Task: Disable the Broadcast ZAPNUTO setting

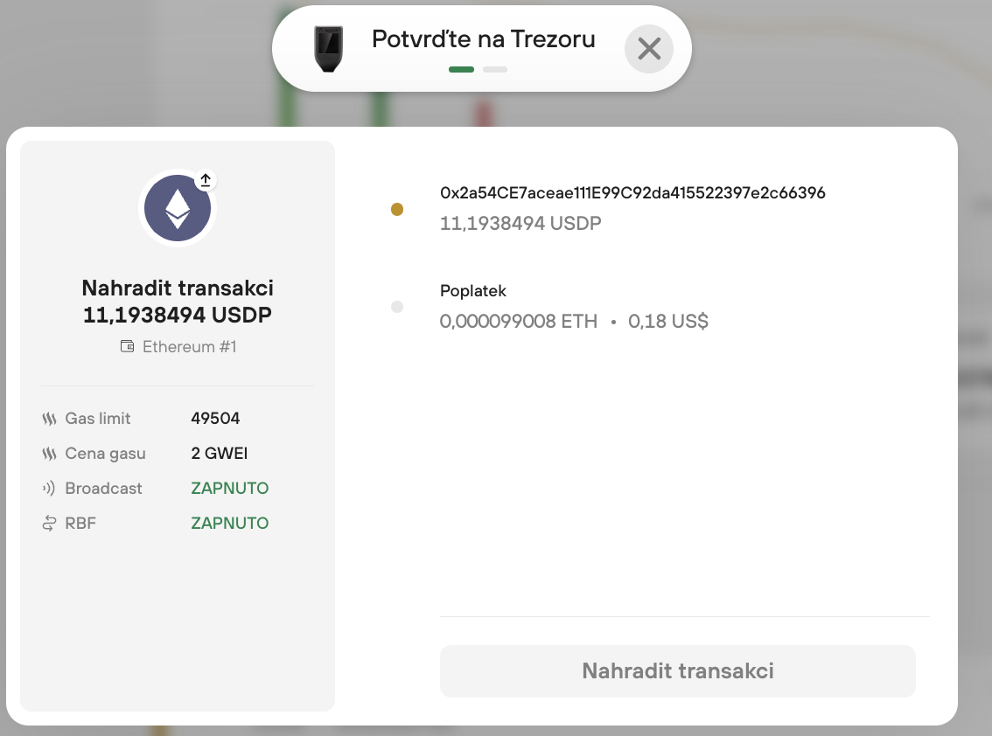Action: pos(229,488)
